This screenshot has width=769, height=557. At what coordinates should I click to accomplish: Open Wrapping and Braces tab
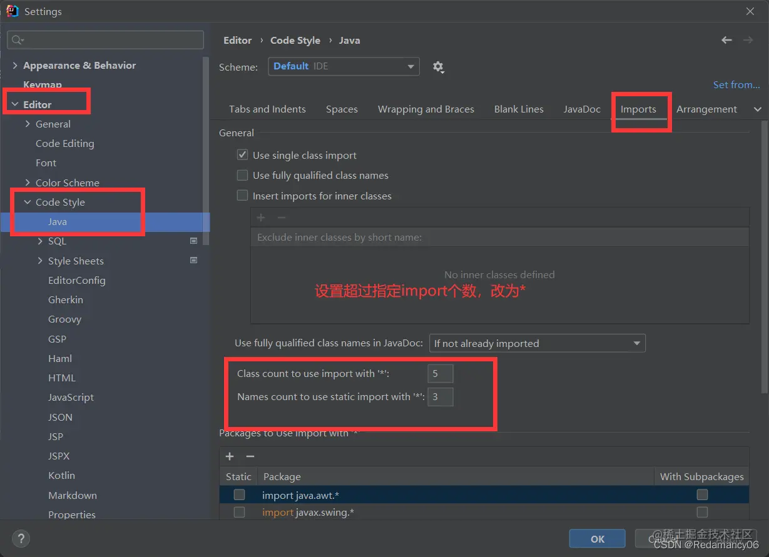coord(426,109)
